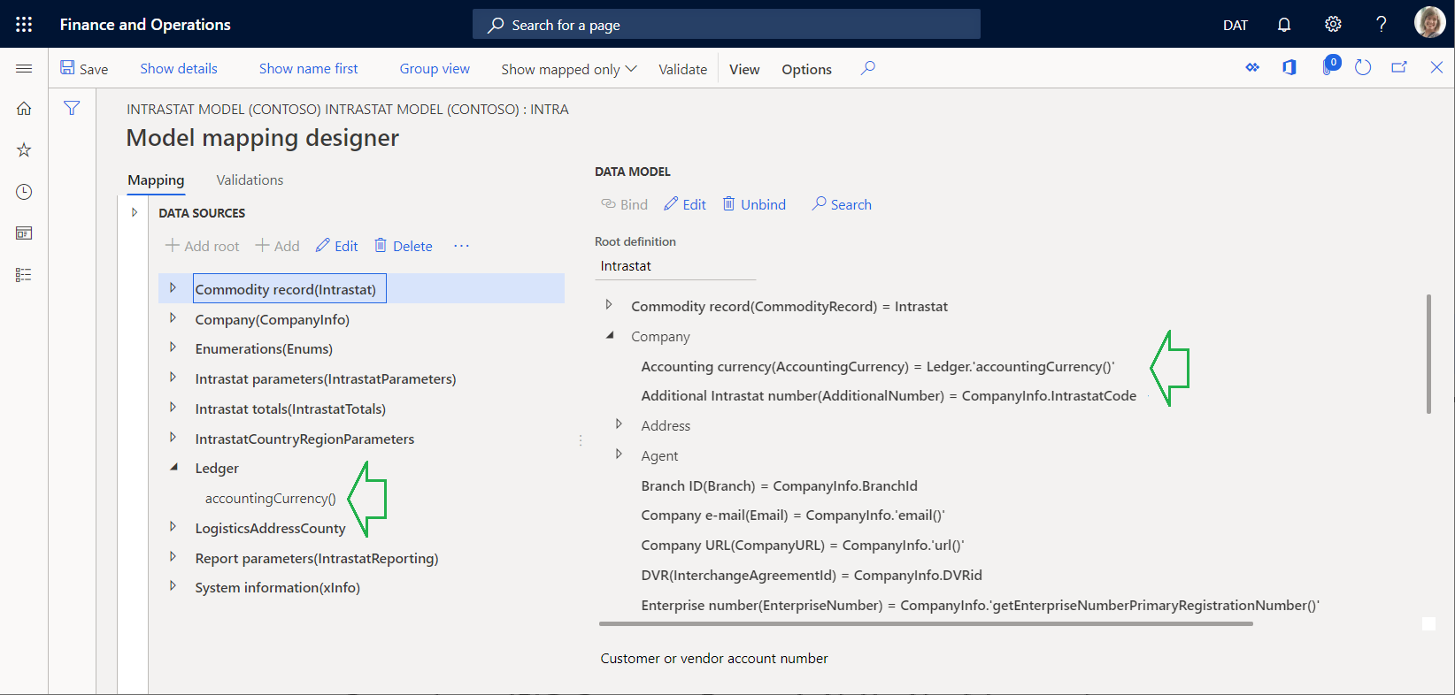Viewport: 1455px width, 695px height.
Task: Open user profile avatar
Action: click(x=1429, y=22)
